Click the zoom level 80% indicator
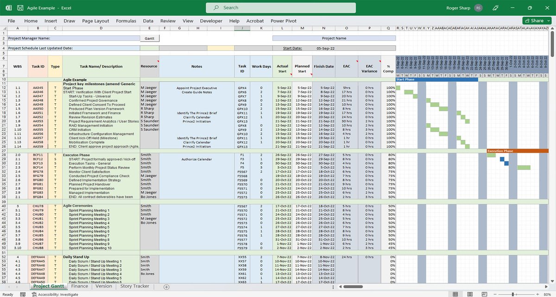 point(547,294)
